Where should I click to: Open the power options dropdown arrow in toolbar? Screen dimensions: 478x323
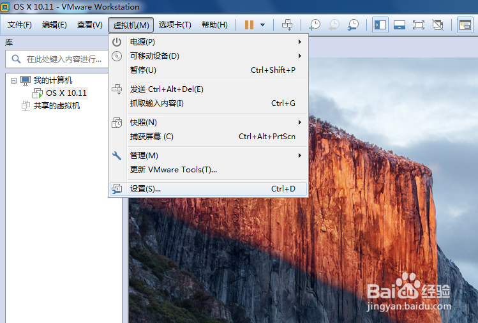(262, 25)
